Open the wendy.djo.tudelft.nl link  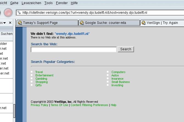pos(72,34)
